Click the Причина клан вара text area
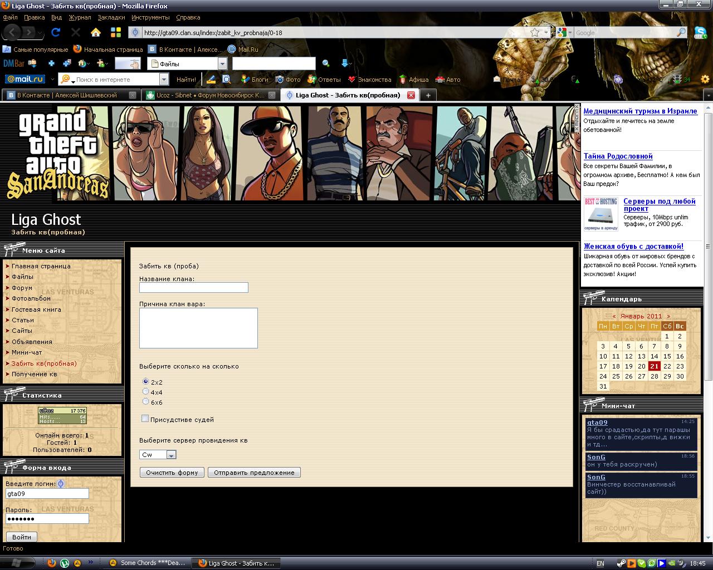Image resolution: width=713 pixels, height=570 pixels. [x=198, y=328]
